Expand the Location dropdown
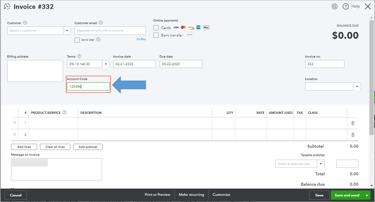 [357, 87]
